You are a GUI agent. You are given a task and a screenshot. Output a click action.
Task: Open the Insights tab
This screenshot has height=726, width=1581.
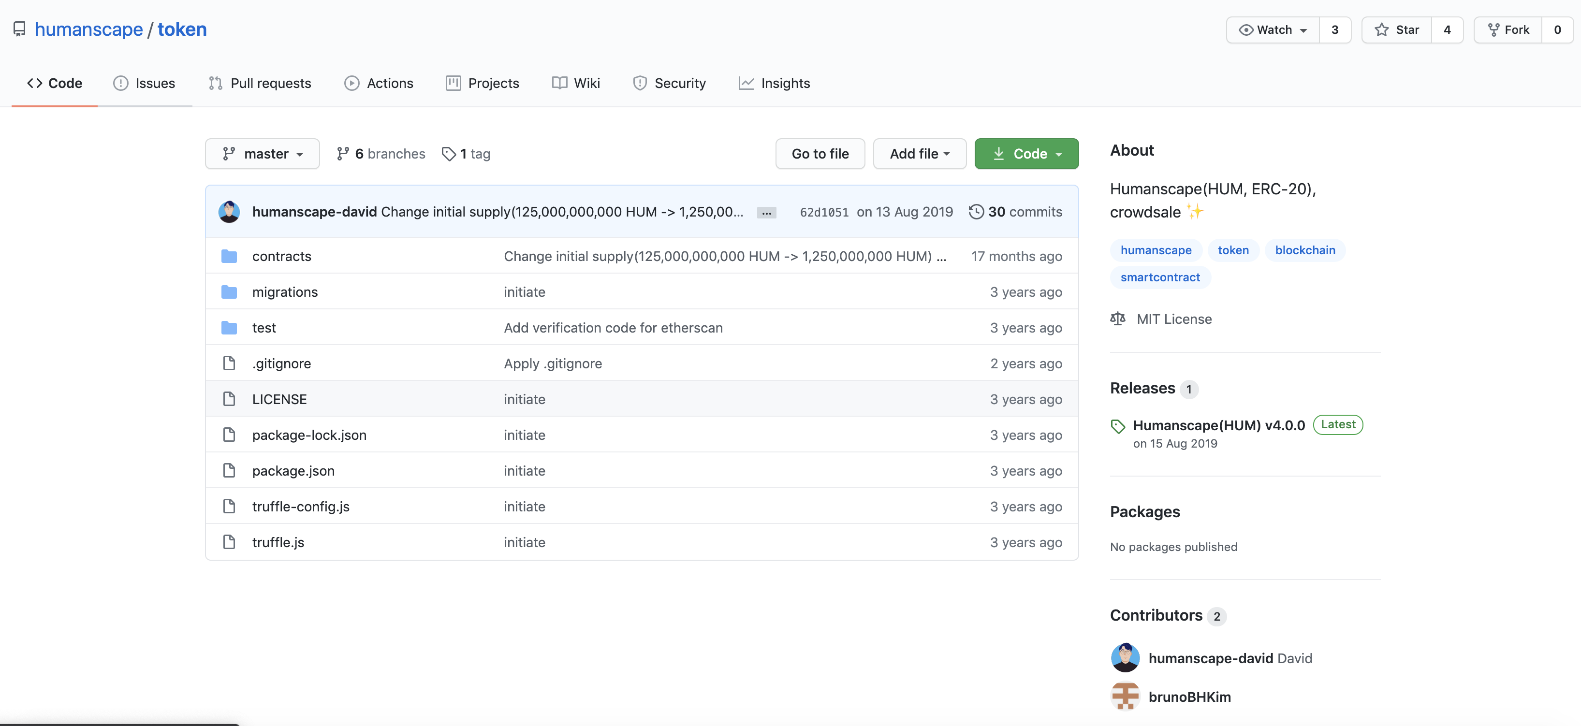(x=774, y=83)
